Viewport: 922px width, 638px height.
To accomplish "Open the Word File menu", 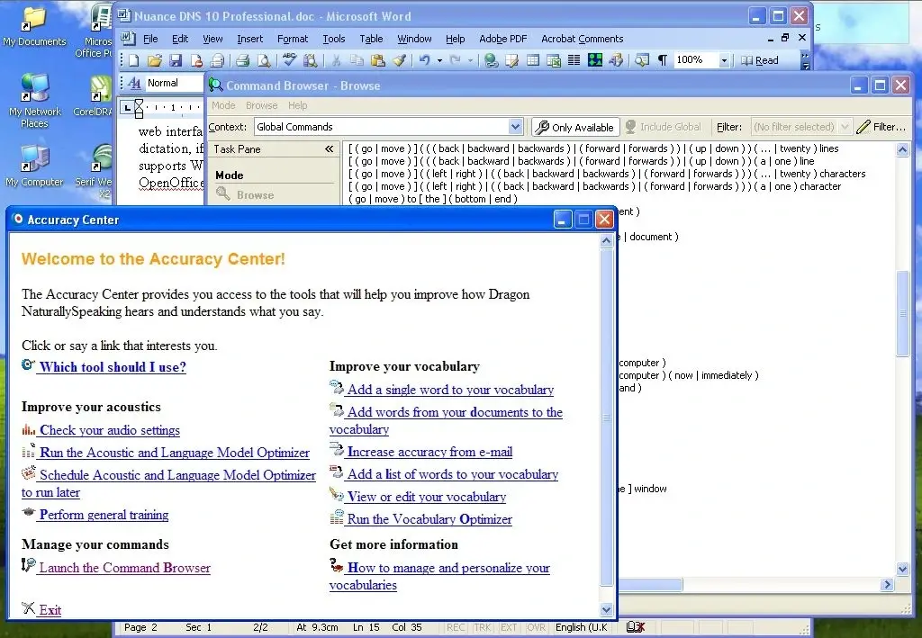I will pyautogui.click(x=150, y=39).
